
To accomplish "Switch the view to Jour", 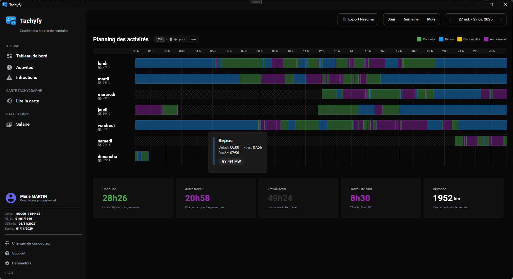I will 391,19.
